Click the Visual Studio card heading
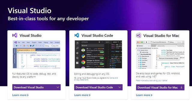The image size is (192, 109). (x=31, y=36)
